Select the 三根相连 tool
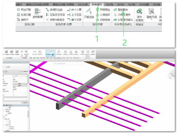Screen dimensions: 179x133 click(x=103, y=15)
